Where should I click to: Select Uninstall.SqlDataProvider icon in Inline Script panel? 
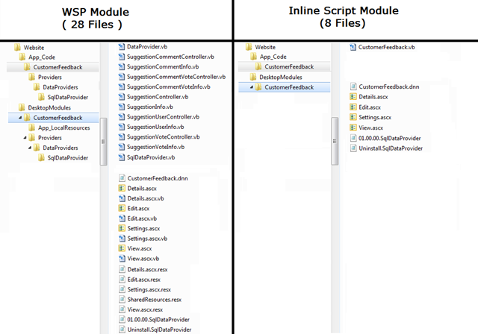[x=353, y=148]
